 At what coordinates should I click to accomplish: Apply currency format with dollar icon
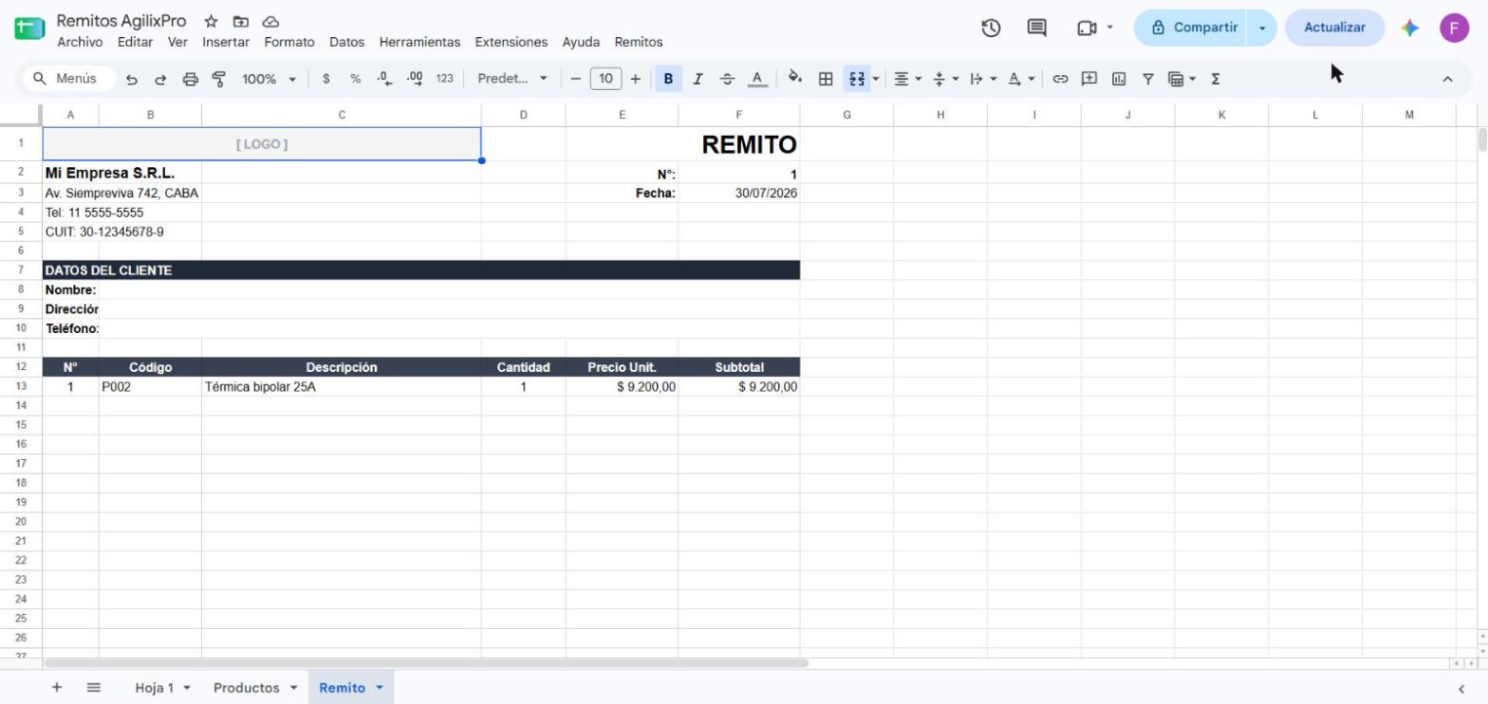click(326, 79)
